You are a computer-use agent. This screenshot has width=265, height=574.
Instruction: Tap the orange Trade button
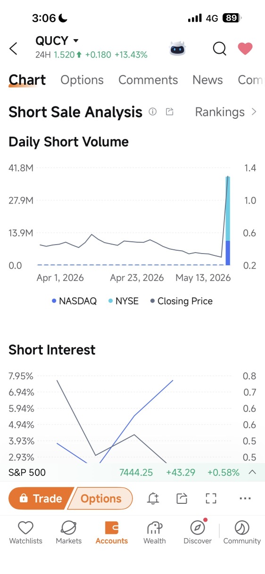pos(40,499)
